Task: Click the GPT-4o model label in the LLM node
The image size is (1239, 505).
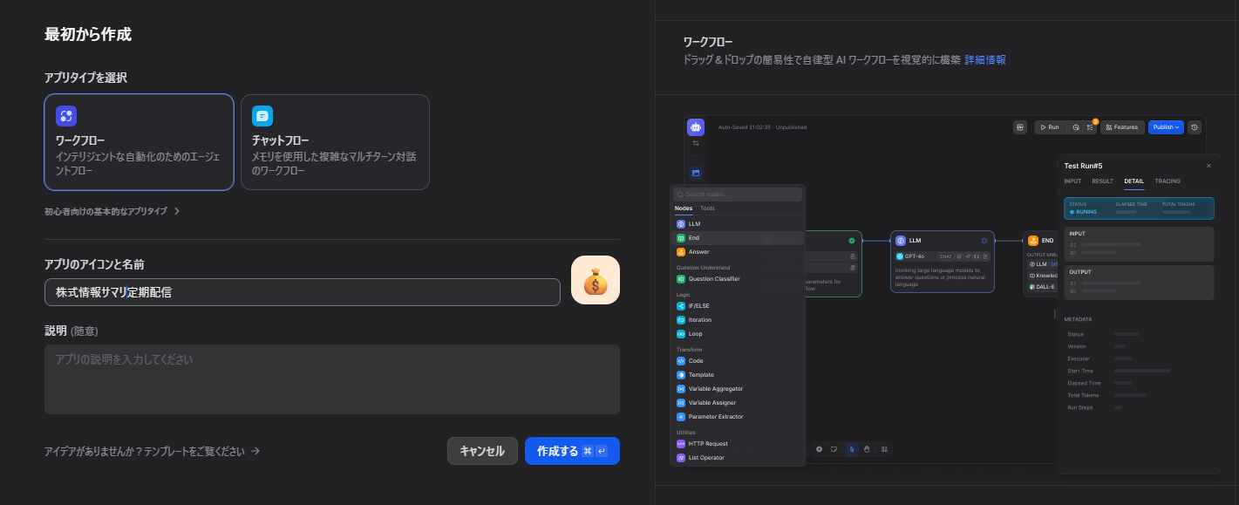Action: pos(914,256)
